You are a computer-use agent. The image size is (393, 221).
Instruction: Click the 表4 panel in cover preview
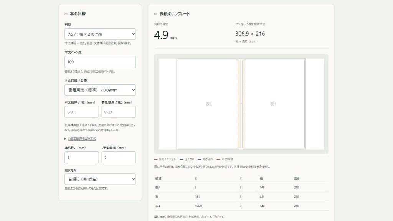click(274, 104)
